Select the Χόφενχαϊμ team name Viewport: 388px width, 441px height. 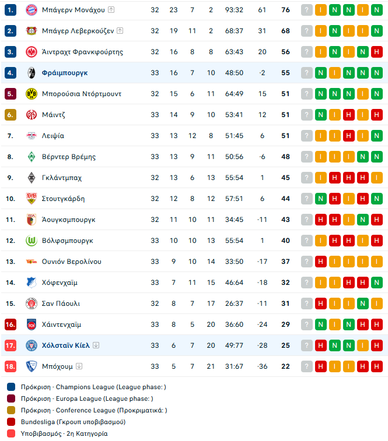coord(60,283)
